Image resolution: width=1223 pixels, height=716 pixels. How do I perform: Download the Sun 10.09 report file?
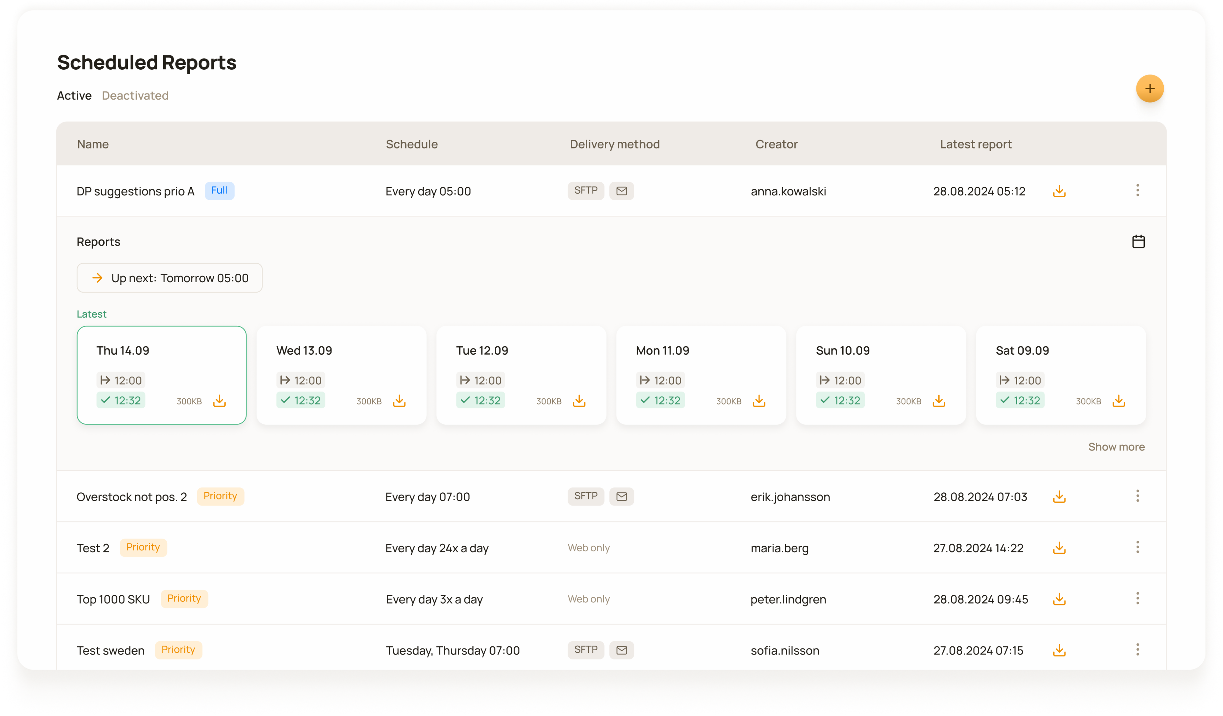click(939, 401)
